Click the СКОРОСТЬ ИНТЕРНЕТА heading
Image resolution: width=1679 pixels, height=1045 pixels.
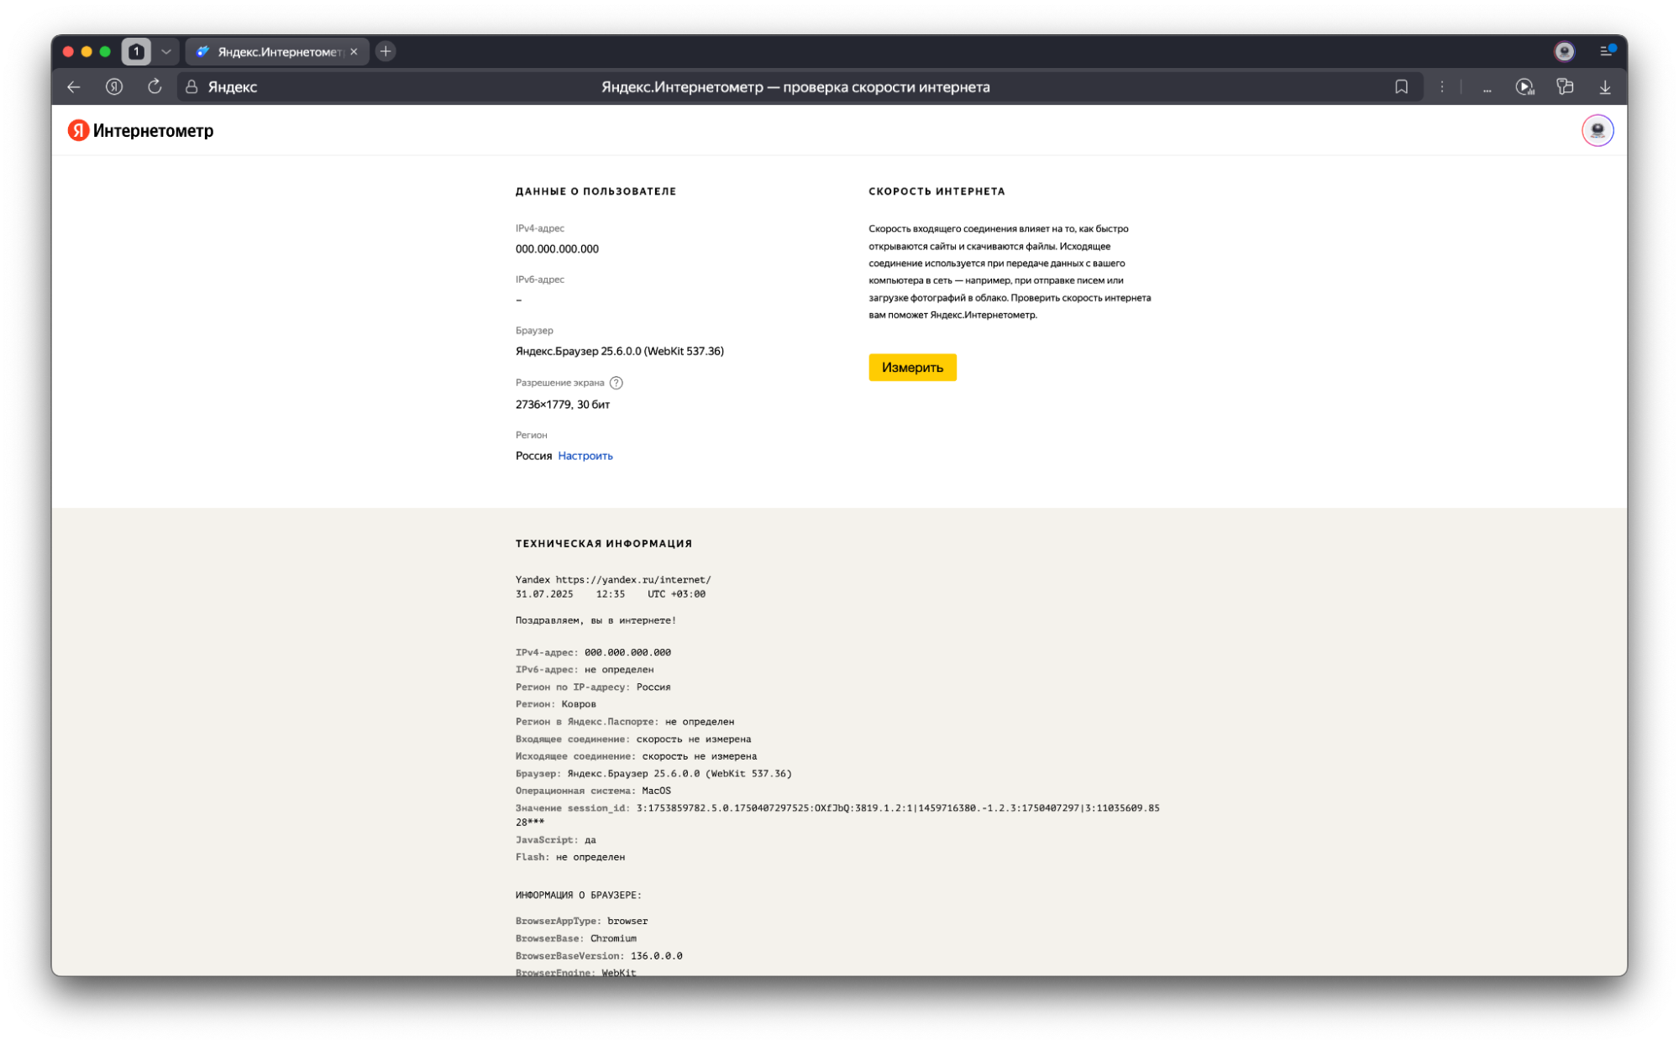pyautogui.click(x=937, y=191)
